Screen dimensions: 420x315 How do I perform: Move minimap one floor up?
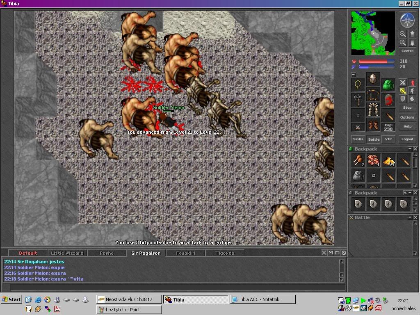pos(412,34)
